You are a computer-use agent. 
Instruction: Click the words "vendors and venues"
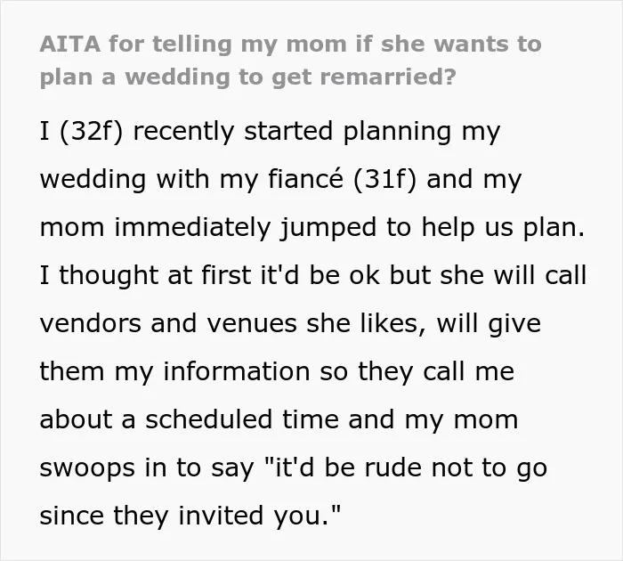point(168,323)
